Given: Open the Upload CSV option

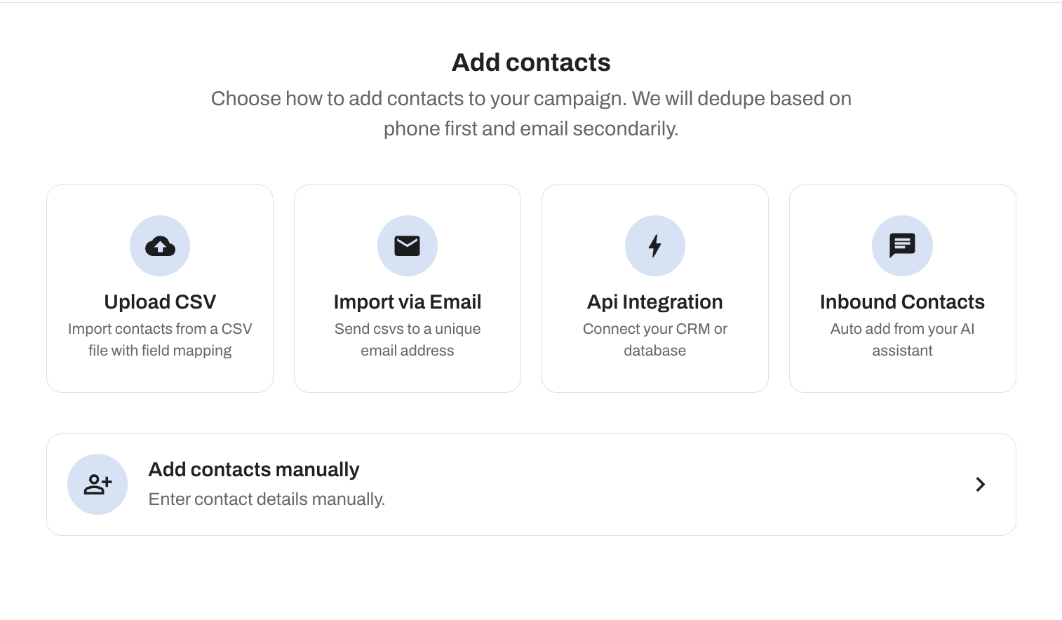Looking at the screenshot, I should click(160, 288).
